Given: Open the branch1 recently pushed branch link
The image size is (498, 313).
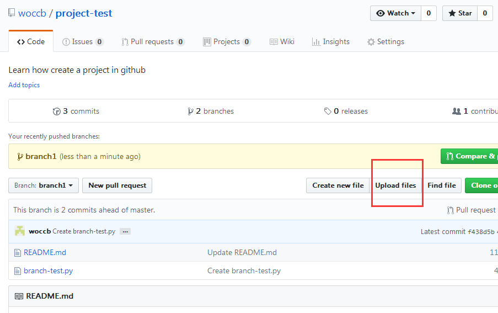Looking at the screenshot, I should pos(41,156).
